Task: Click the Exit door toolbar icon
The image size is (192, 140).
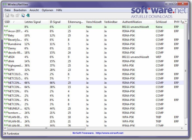Action: click(28, 15)
